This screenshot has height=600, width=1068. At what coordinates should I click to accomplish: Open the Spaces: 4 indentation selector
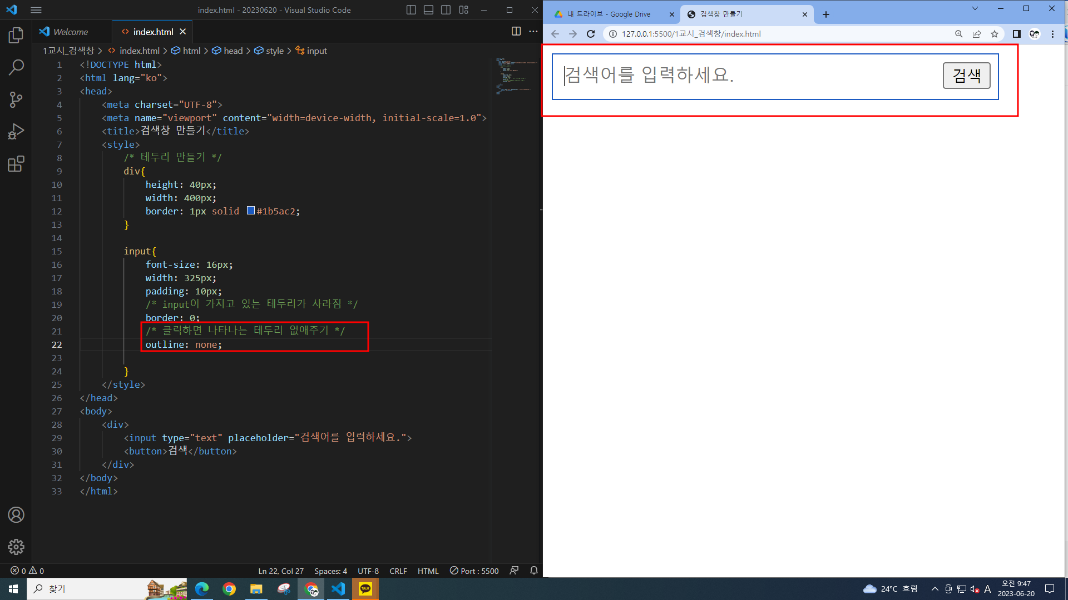tap(330, 571)
